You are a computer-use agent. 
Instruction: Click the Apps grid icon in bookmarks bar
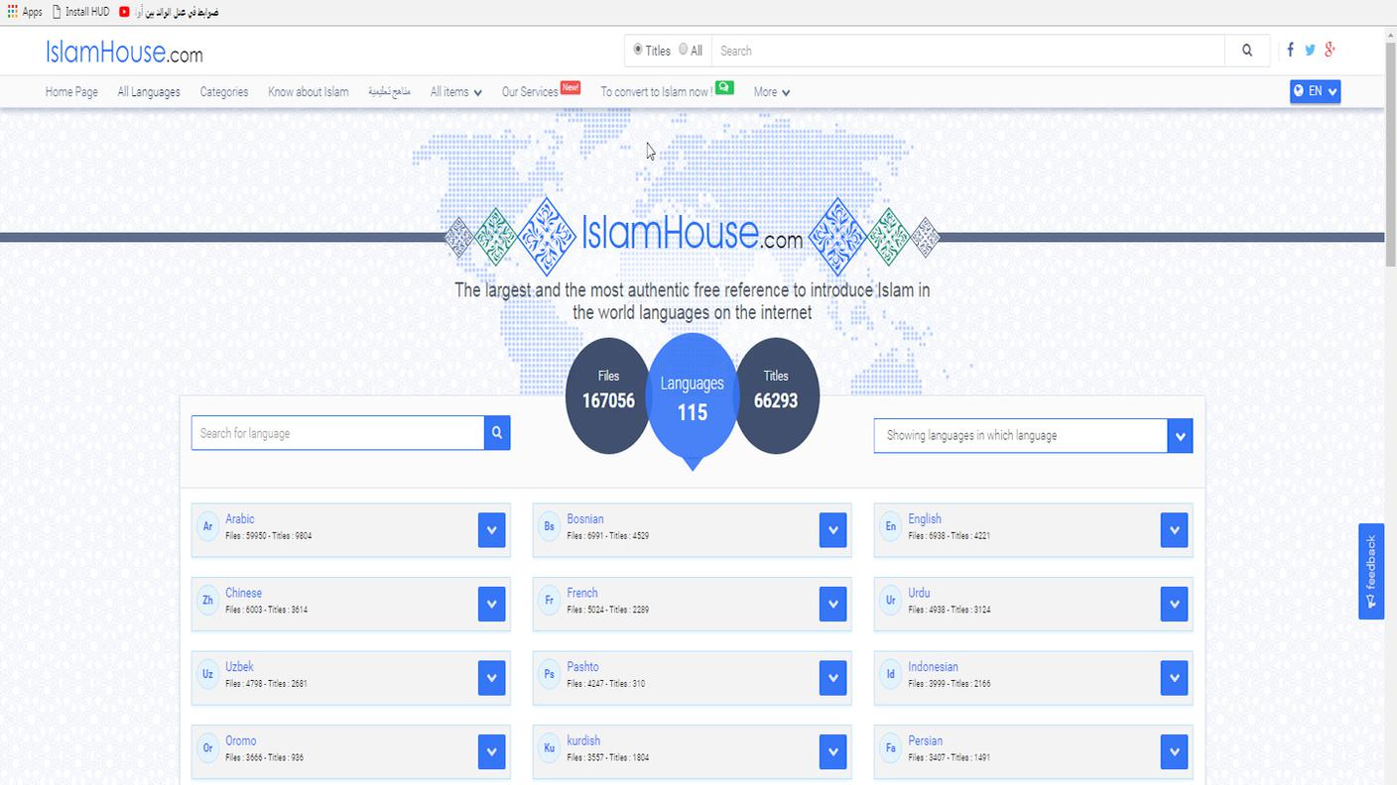12,12
